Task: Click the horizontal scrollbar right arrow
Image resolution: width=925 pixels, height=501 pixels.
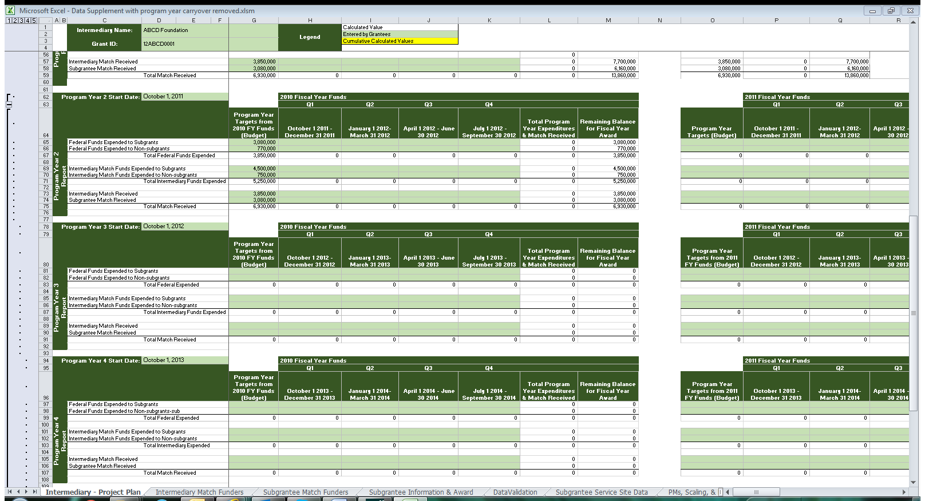Action: tap(904, 492)
